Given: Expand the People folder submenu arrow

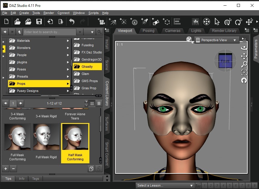Looking at the screenshot, I should point(68,55).
